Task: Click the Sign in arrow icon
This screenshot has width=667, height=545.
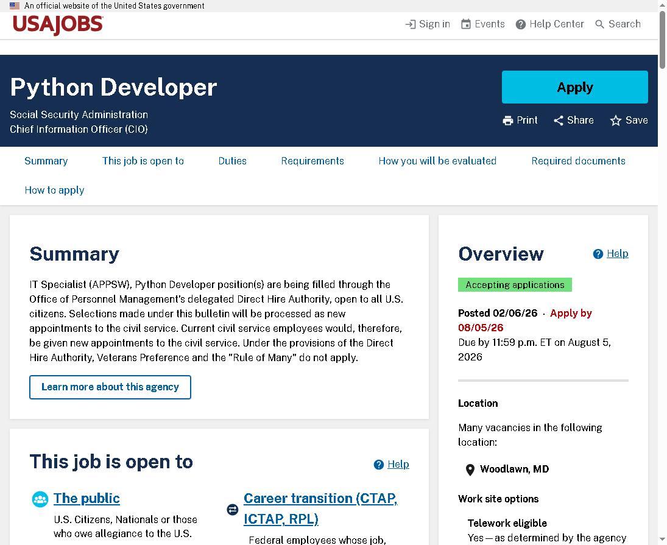Action: coord(411,24)
